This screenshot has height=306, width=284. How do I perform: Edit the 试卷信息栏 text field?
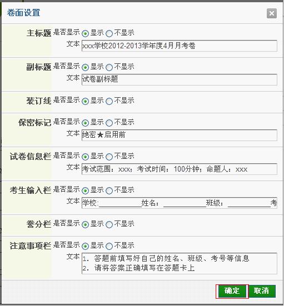[x=180, y=169]
